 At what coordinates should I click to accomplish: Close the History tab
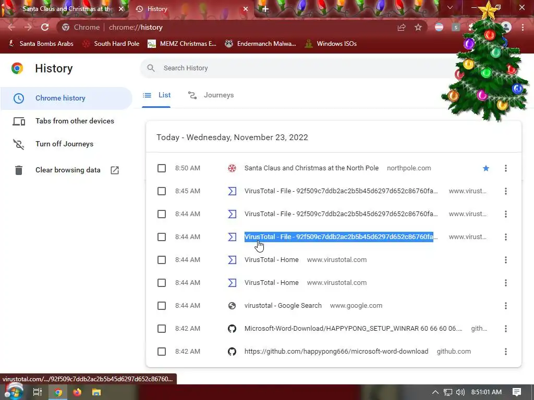pos(246,9)
